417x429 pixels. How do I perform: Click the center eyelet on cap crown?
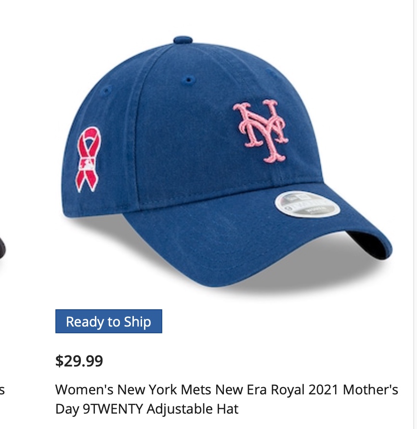pos(188,80)
